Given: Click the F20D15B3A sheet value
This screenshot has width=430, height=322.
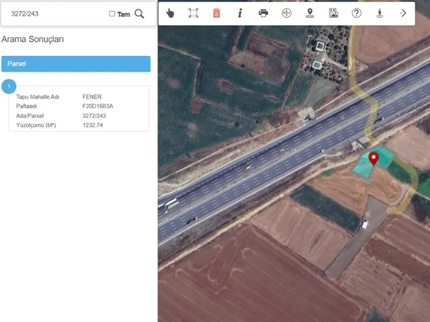Looking at the screenshot, I should click(98, 106).
